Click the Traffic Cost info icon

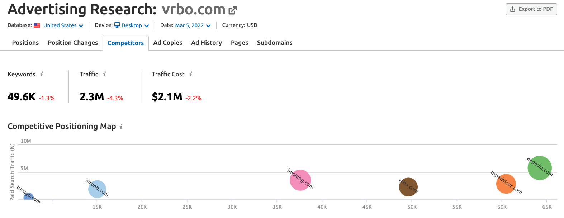click(191, 74)
